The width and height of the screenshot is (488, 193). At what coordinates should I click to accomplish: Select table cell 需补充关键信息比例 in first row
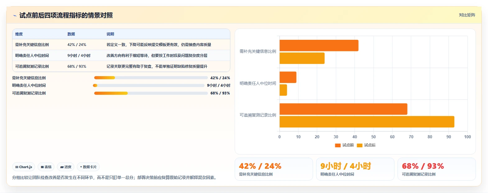(32, 45)
